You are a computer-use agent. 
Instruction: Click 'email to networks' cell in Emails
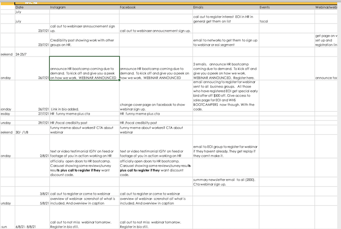pos(225,42)
